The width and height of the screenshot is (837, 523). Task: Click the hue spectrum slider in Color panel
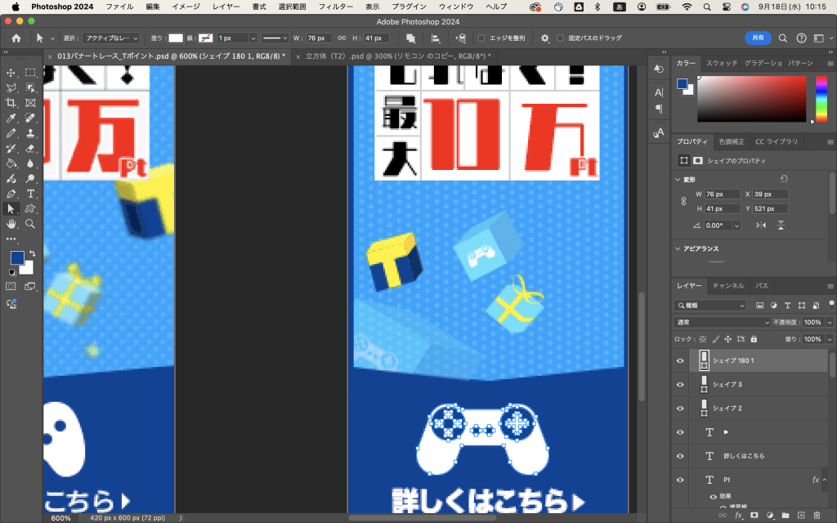(821, 99)
